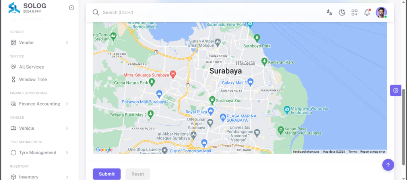Click the SOLOG logo icon
Screen dimensions: 407x180
pos(14,8)
